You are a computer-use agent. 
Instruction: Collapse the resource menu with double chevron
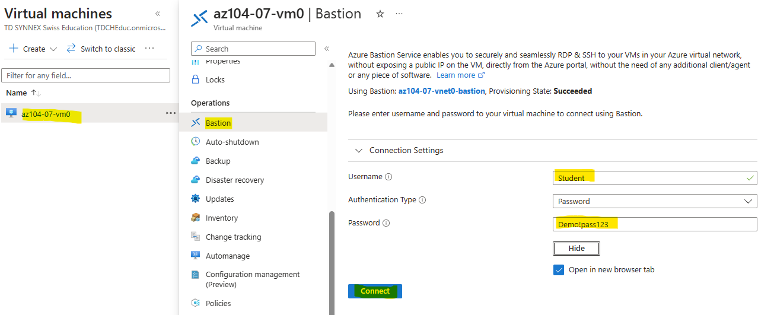pyautogui.click(x=326, y=49)
